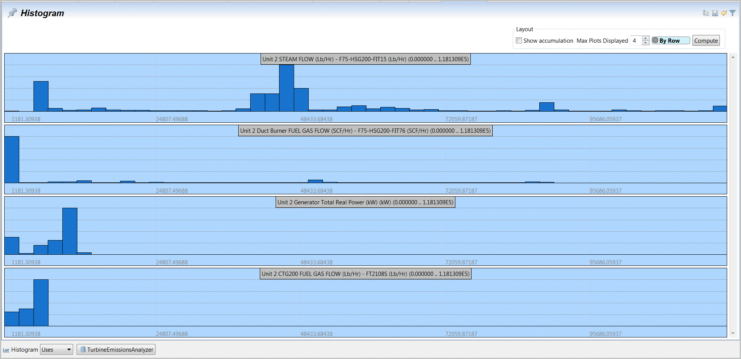Open the Uses dropdown
Screen dimensions: 741x359
56,350
